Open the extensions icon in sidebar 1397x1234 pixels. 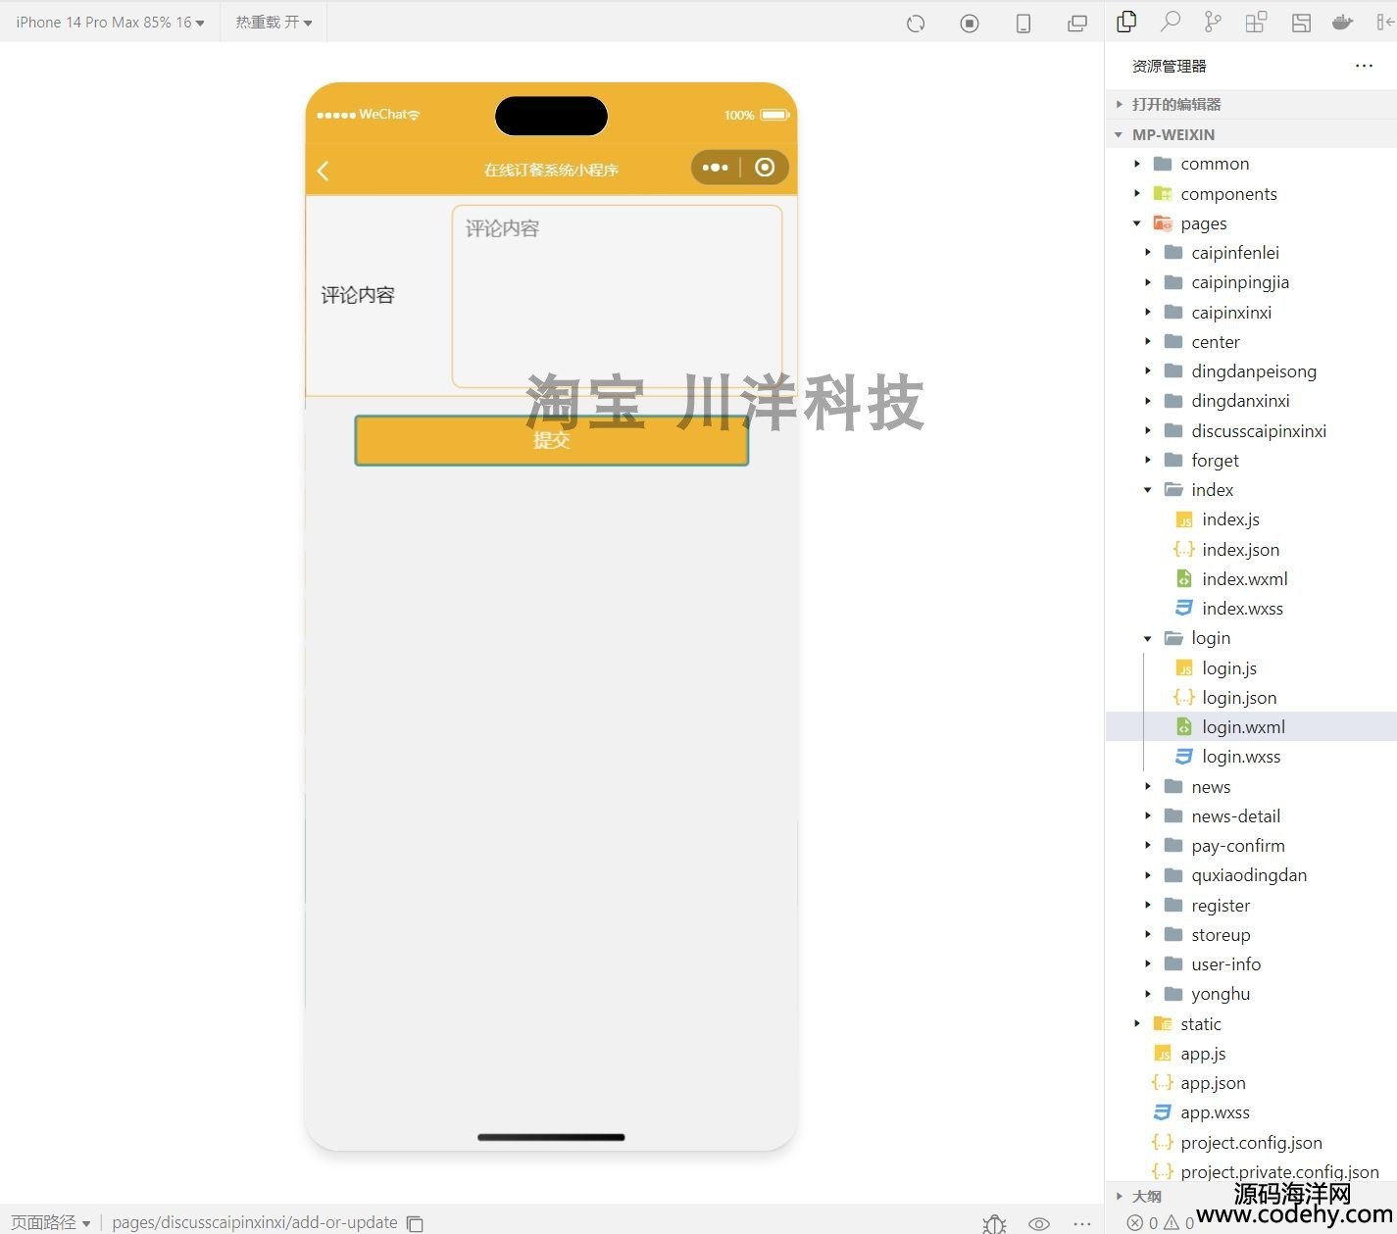coord(1256,22)
